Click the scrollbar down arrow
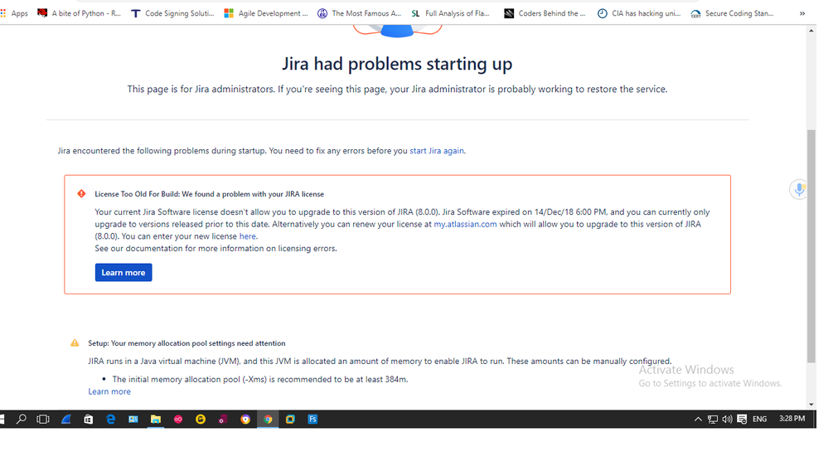 click(811, 405)
